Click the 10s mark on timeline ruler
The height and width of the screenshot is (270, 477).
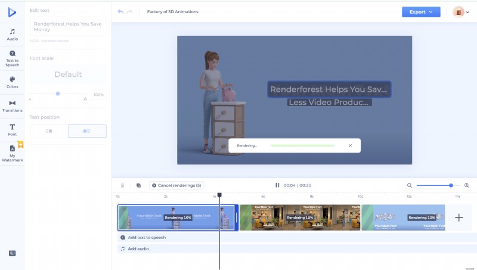click(361, 197)
